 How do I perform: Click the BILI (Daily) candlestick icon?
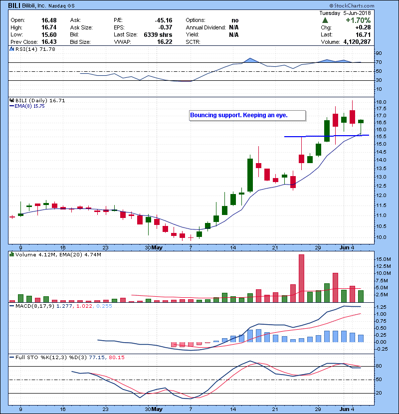click(11, 101)
